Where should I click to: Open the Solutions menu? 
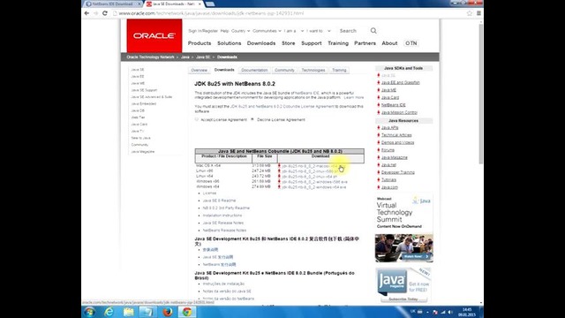pyautogui.click(x=230, y=43)
